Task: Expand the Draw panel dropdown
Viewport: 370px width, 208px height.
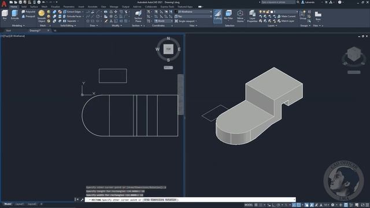Action: [94, 25]
